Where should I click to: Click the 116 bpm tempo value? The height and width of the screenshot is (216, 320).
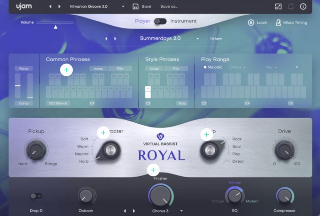(216, 39)
